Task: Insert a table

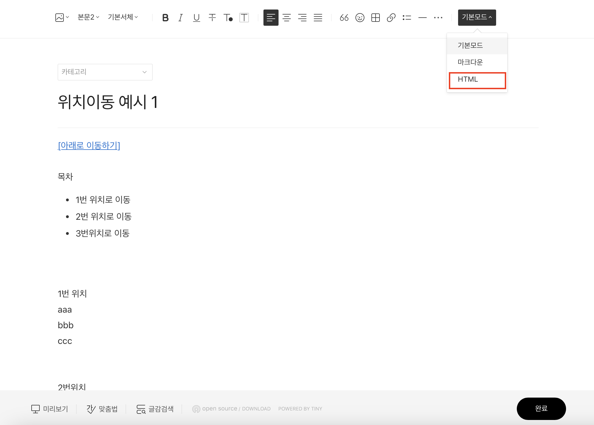Action: coord(375,18)
